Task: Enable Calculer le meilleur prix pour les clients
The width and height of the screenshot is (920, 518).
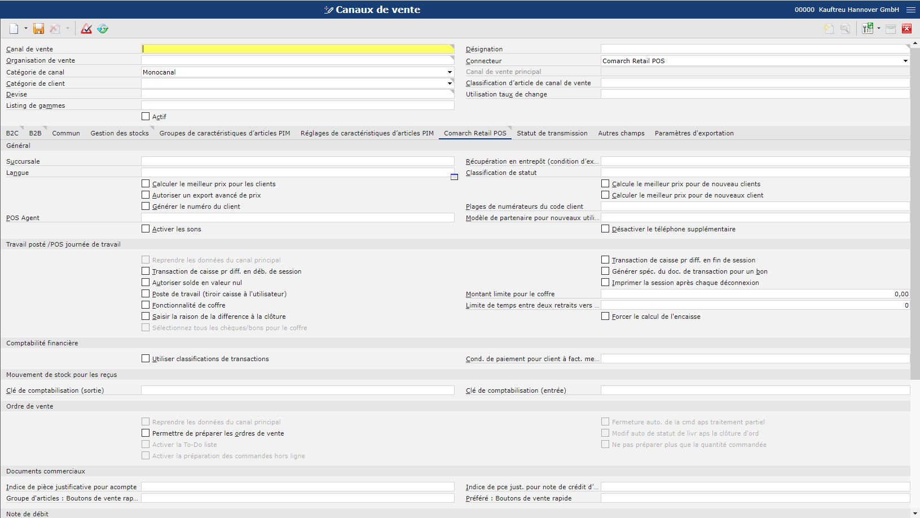Action: pos(146,183)
